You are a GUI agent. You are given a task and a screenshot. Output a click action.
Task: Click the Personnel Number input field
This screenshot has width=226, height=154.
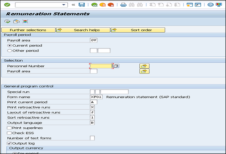coord(101,66)
